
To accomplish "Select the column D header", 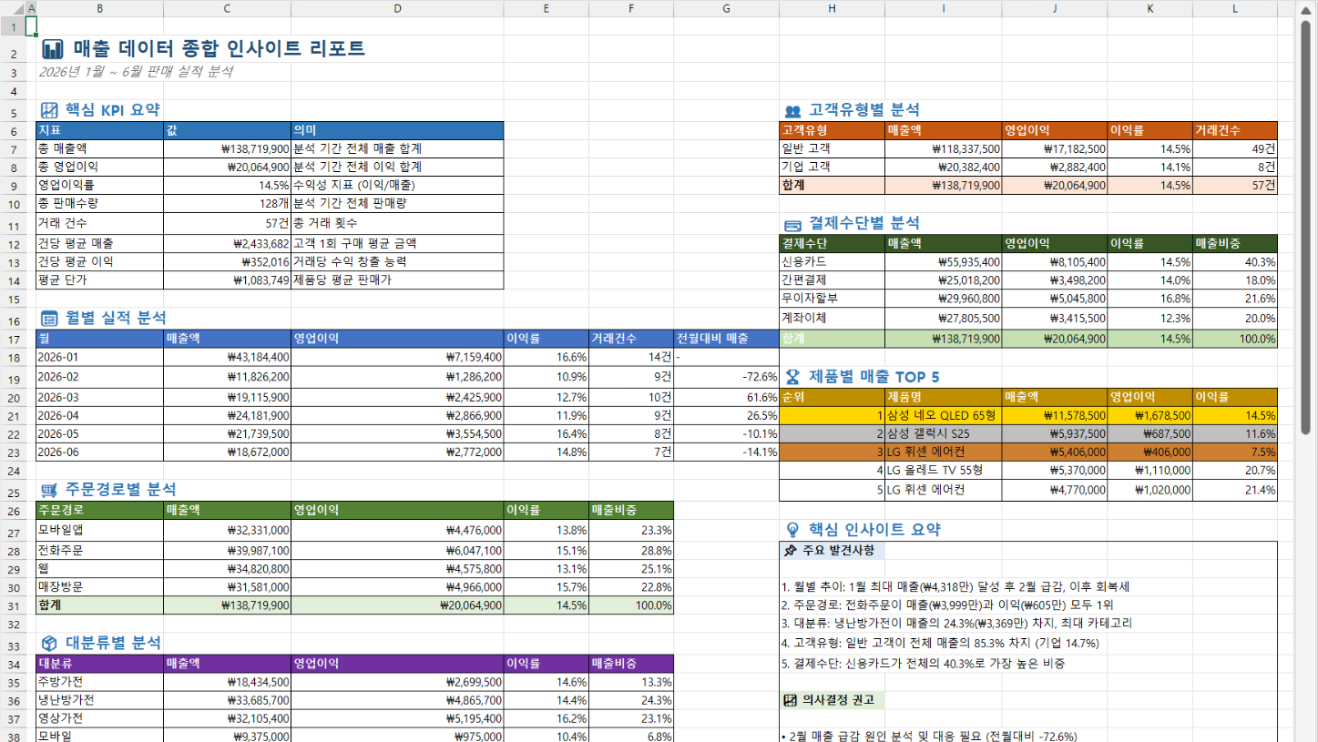I will click(397, 8).
